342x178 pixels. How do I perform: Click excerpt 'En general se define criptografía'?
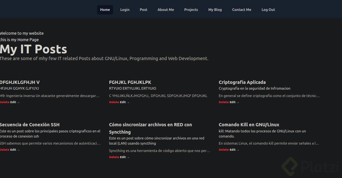click(269, 96)
